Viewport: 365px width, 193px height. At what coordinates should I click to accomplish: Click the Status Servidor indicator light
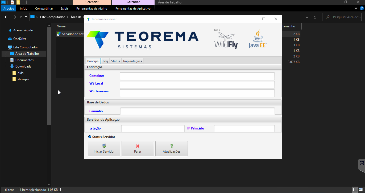click(x=90, y=137)
